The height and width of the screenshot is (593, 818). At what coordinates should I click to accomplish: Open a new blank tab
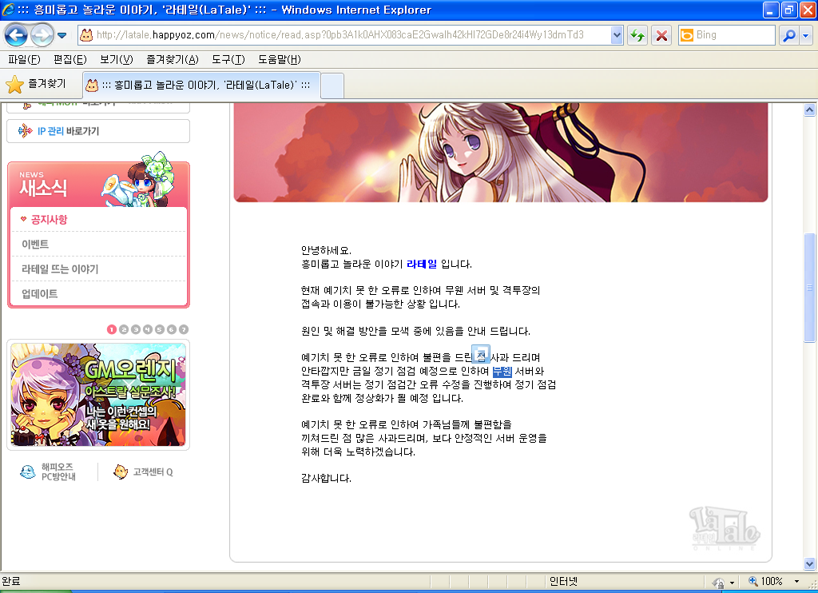pyautogui.click(x=332, y=86)
